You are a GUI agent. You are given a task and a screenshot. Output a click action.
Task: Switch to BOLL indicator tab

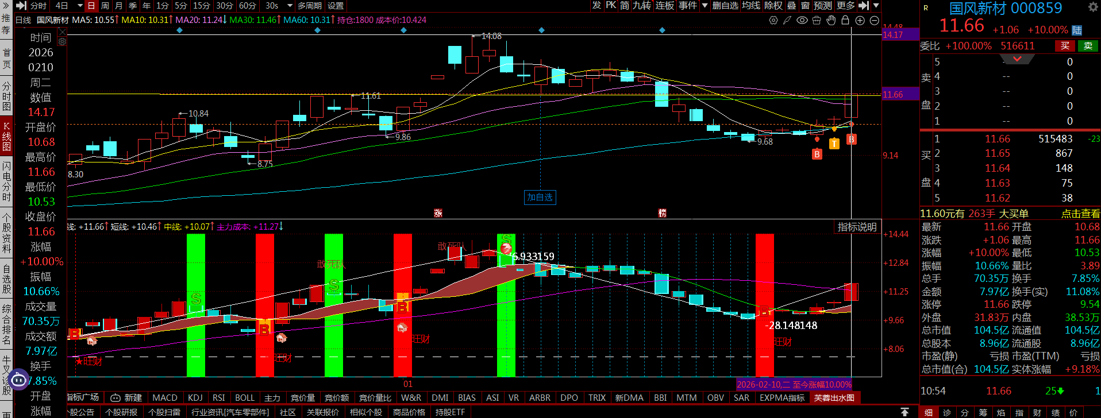(x=245, y=397)
